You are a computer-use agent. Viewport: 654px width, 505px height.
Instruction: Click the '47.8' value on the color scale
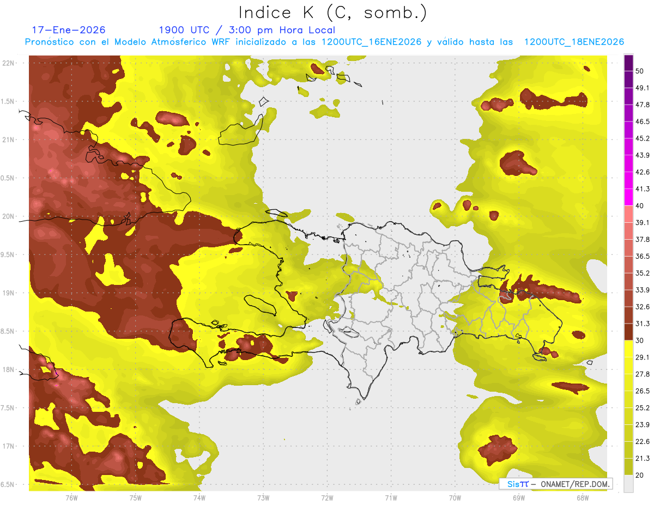click(x=643, y=105)
